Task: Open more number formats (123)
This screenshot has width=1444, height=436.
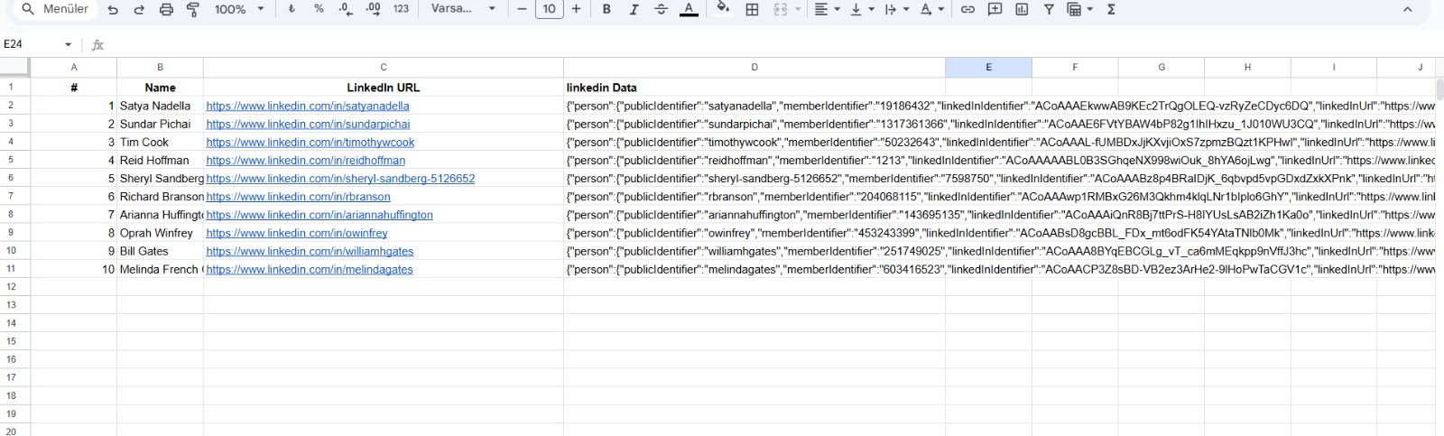Action: 402,9
